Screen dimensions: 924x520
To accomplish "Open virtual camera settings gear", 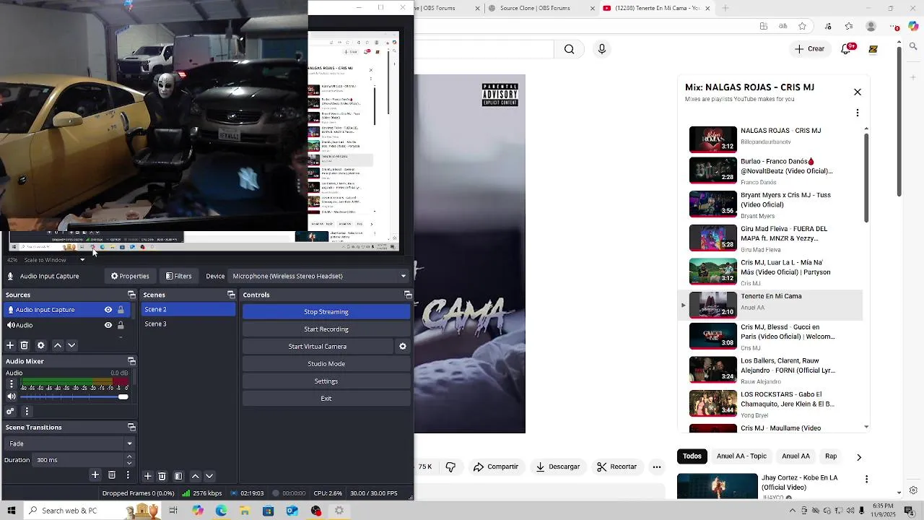I will point(403,346).
